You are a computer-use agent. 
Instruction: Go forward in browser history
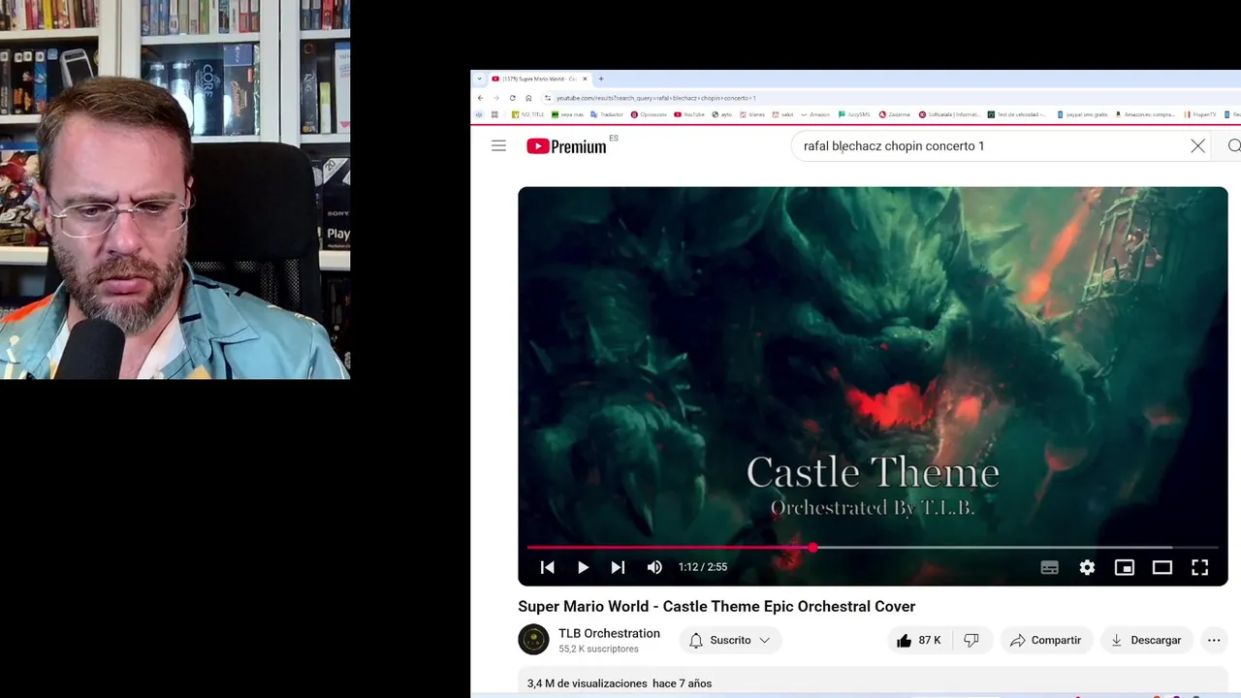point(496,98)
